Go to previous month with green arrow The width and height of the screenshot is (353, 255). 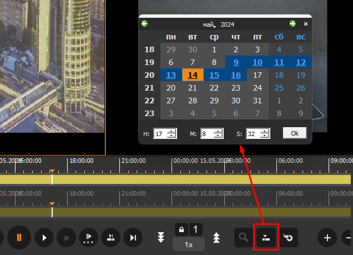click(x=145, y=24)
